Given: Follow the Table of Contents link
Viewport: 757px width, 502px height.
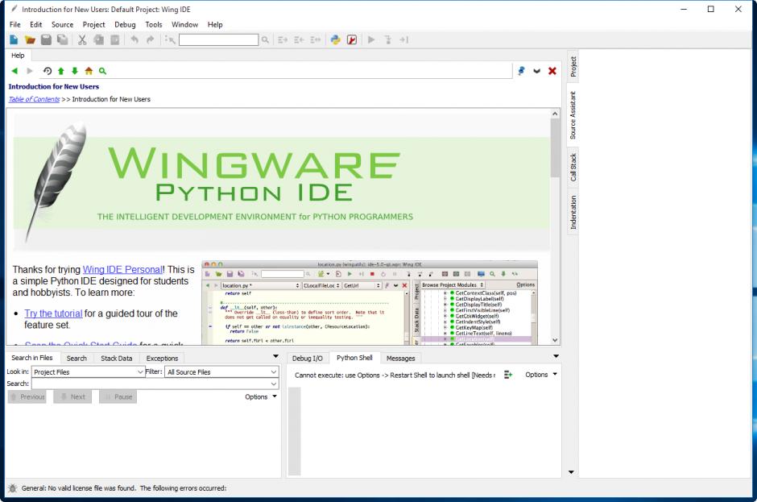Looking at the screenshot, I should 34,99.
